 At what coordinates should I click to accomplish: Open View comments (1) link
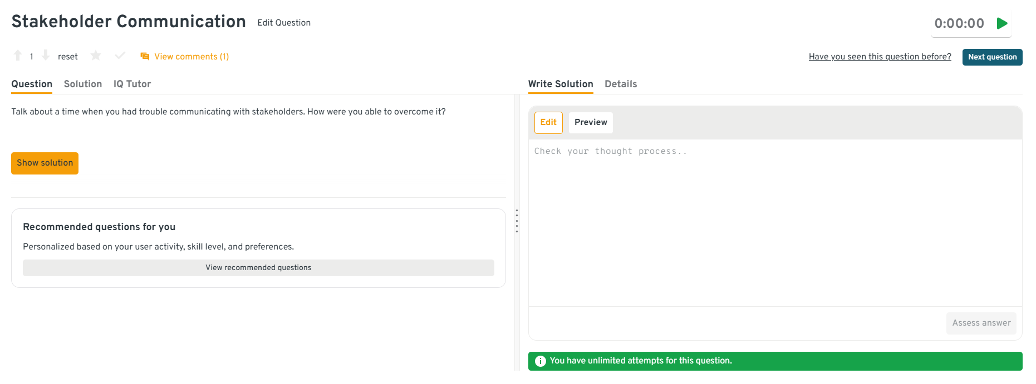pyautogui.click(x=191, y=57)
